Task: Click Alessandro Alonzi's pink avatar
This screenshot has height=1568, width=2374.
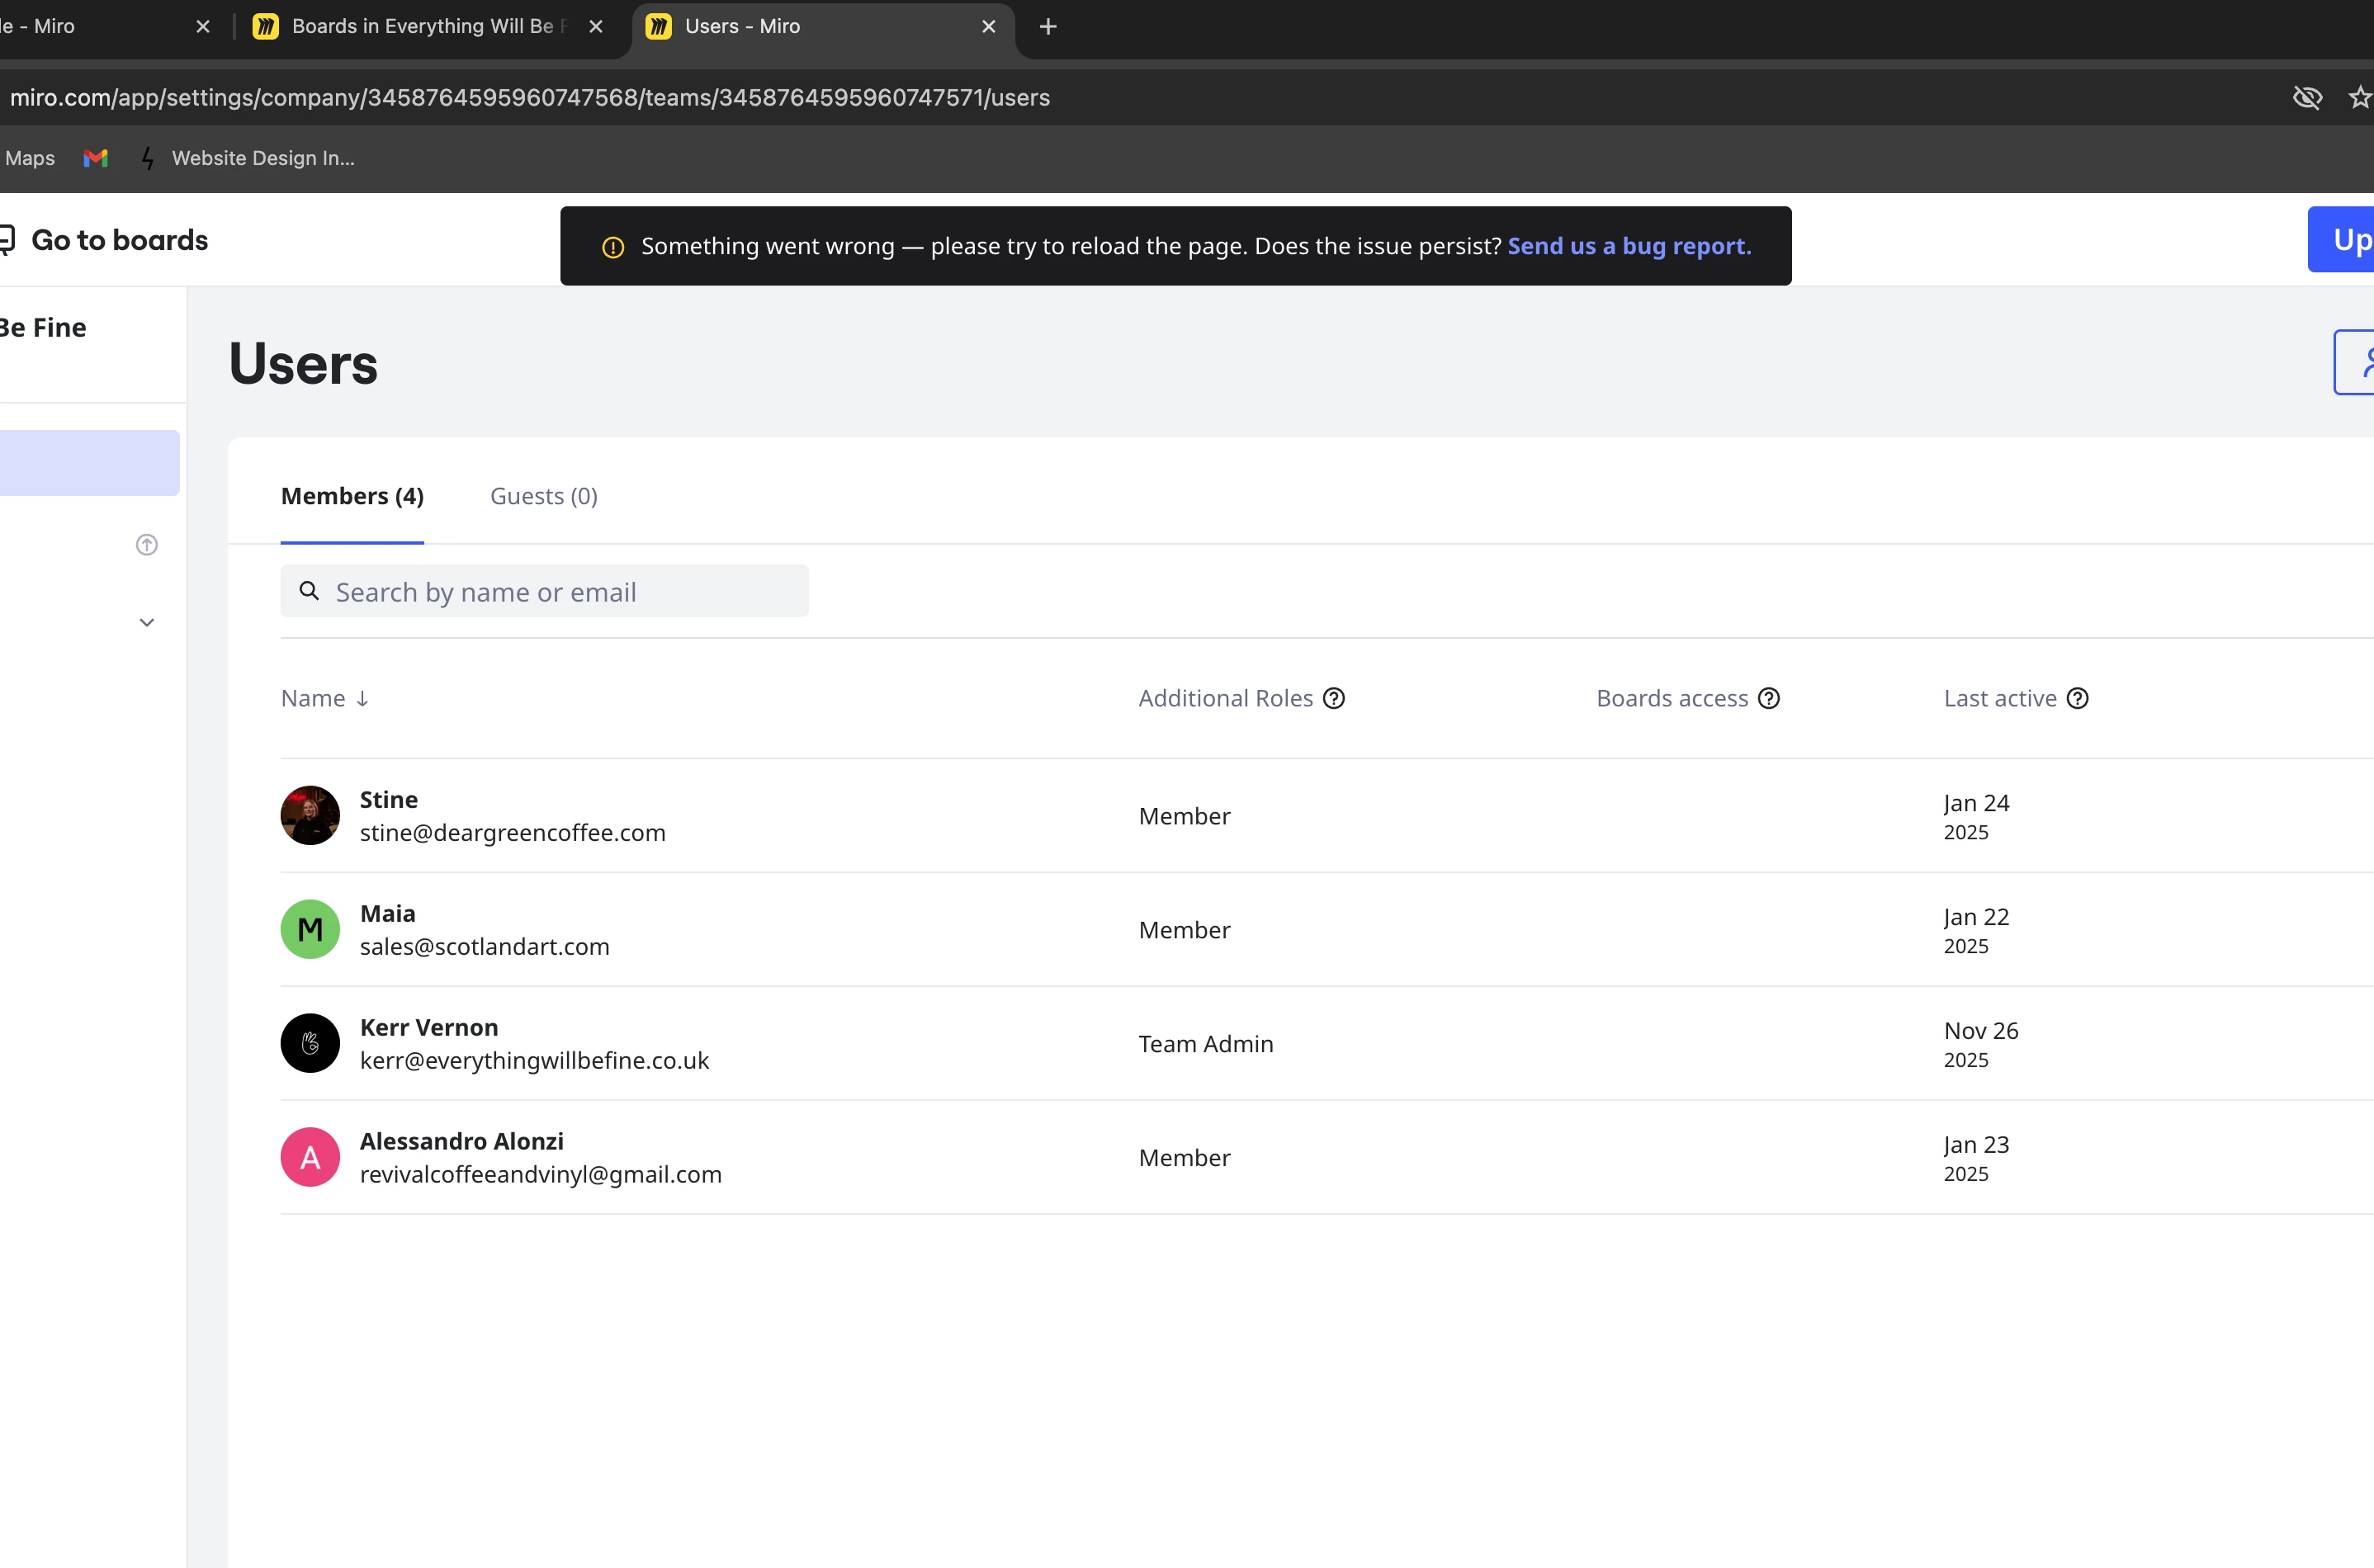Action: [x=310, y=1157]
